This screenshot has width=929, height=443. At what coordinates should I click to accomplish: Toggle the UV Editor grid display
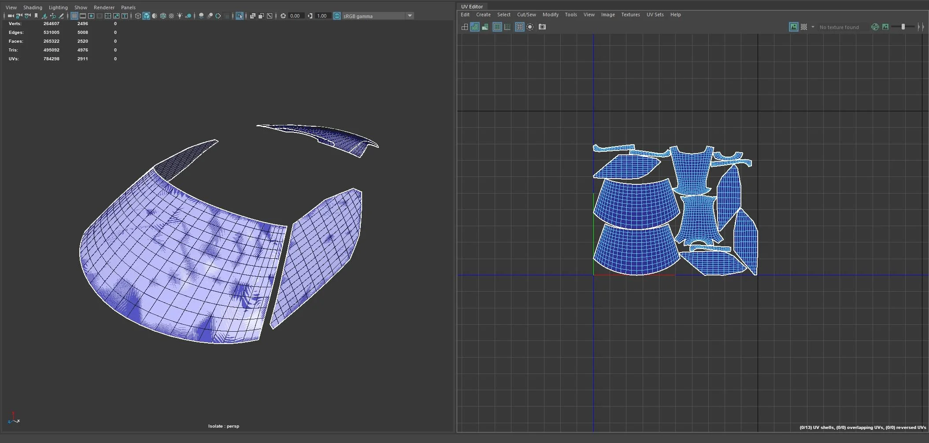[x=519, y=27]
